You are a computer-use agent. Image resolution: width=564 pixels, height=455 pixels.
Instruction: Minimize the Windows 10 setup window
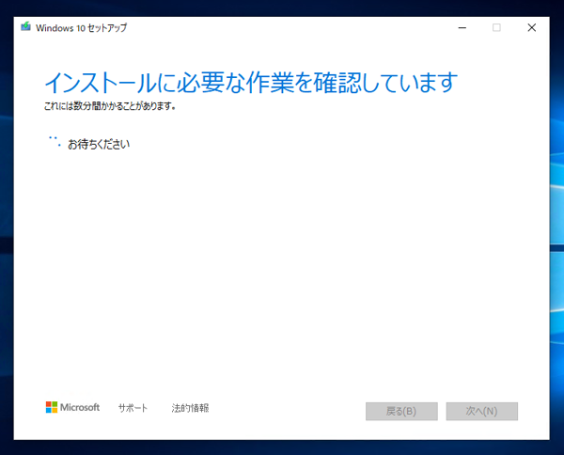pyautogui.click(x=462, y=27)
